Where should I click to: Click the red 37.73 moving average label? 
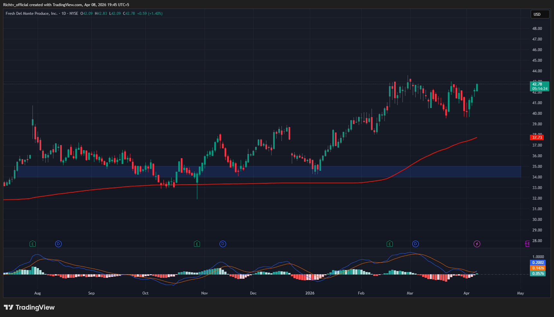(537, 138)
